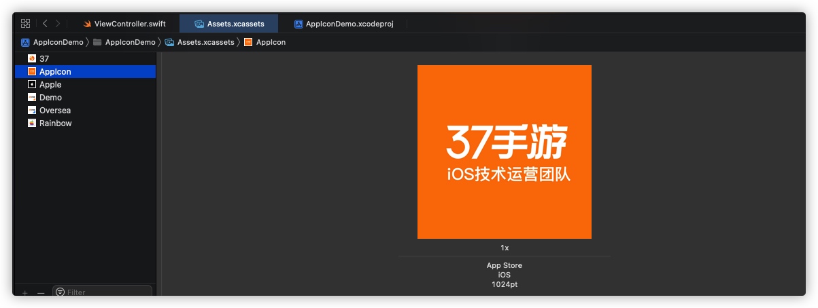Select the Apple asset row
Image resolution: width=818 pixels, height=308 pixels.
86,85
